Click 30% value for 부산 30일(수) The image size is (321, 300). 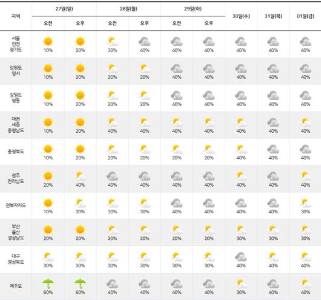coord(241,239)
